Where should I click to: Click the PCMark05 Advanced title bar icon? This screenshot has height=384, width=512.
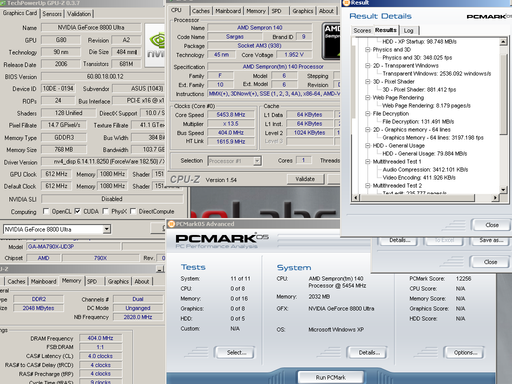pyautogui.click(x=171, y=224)
